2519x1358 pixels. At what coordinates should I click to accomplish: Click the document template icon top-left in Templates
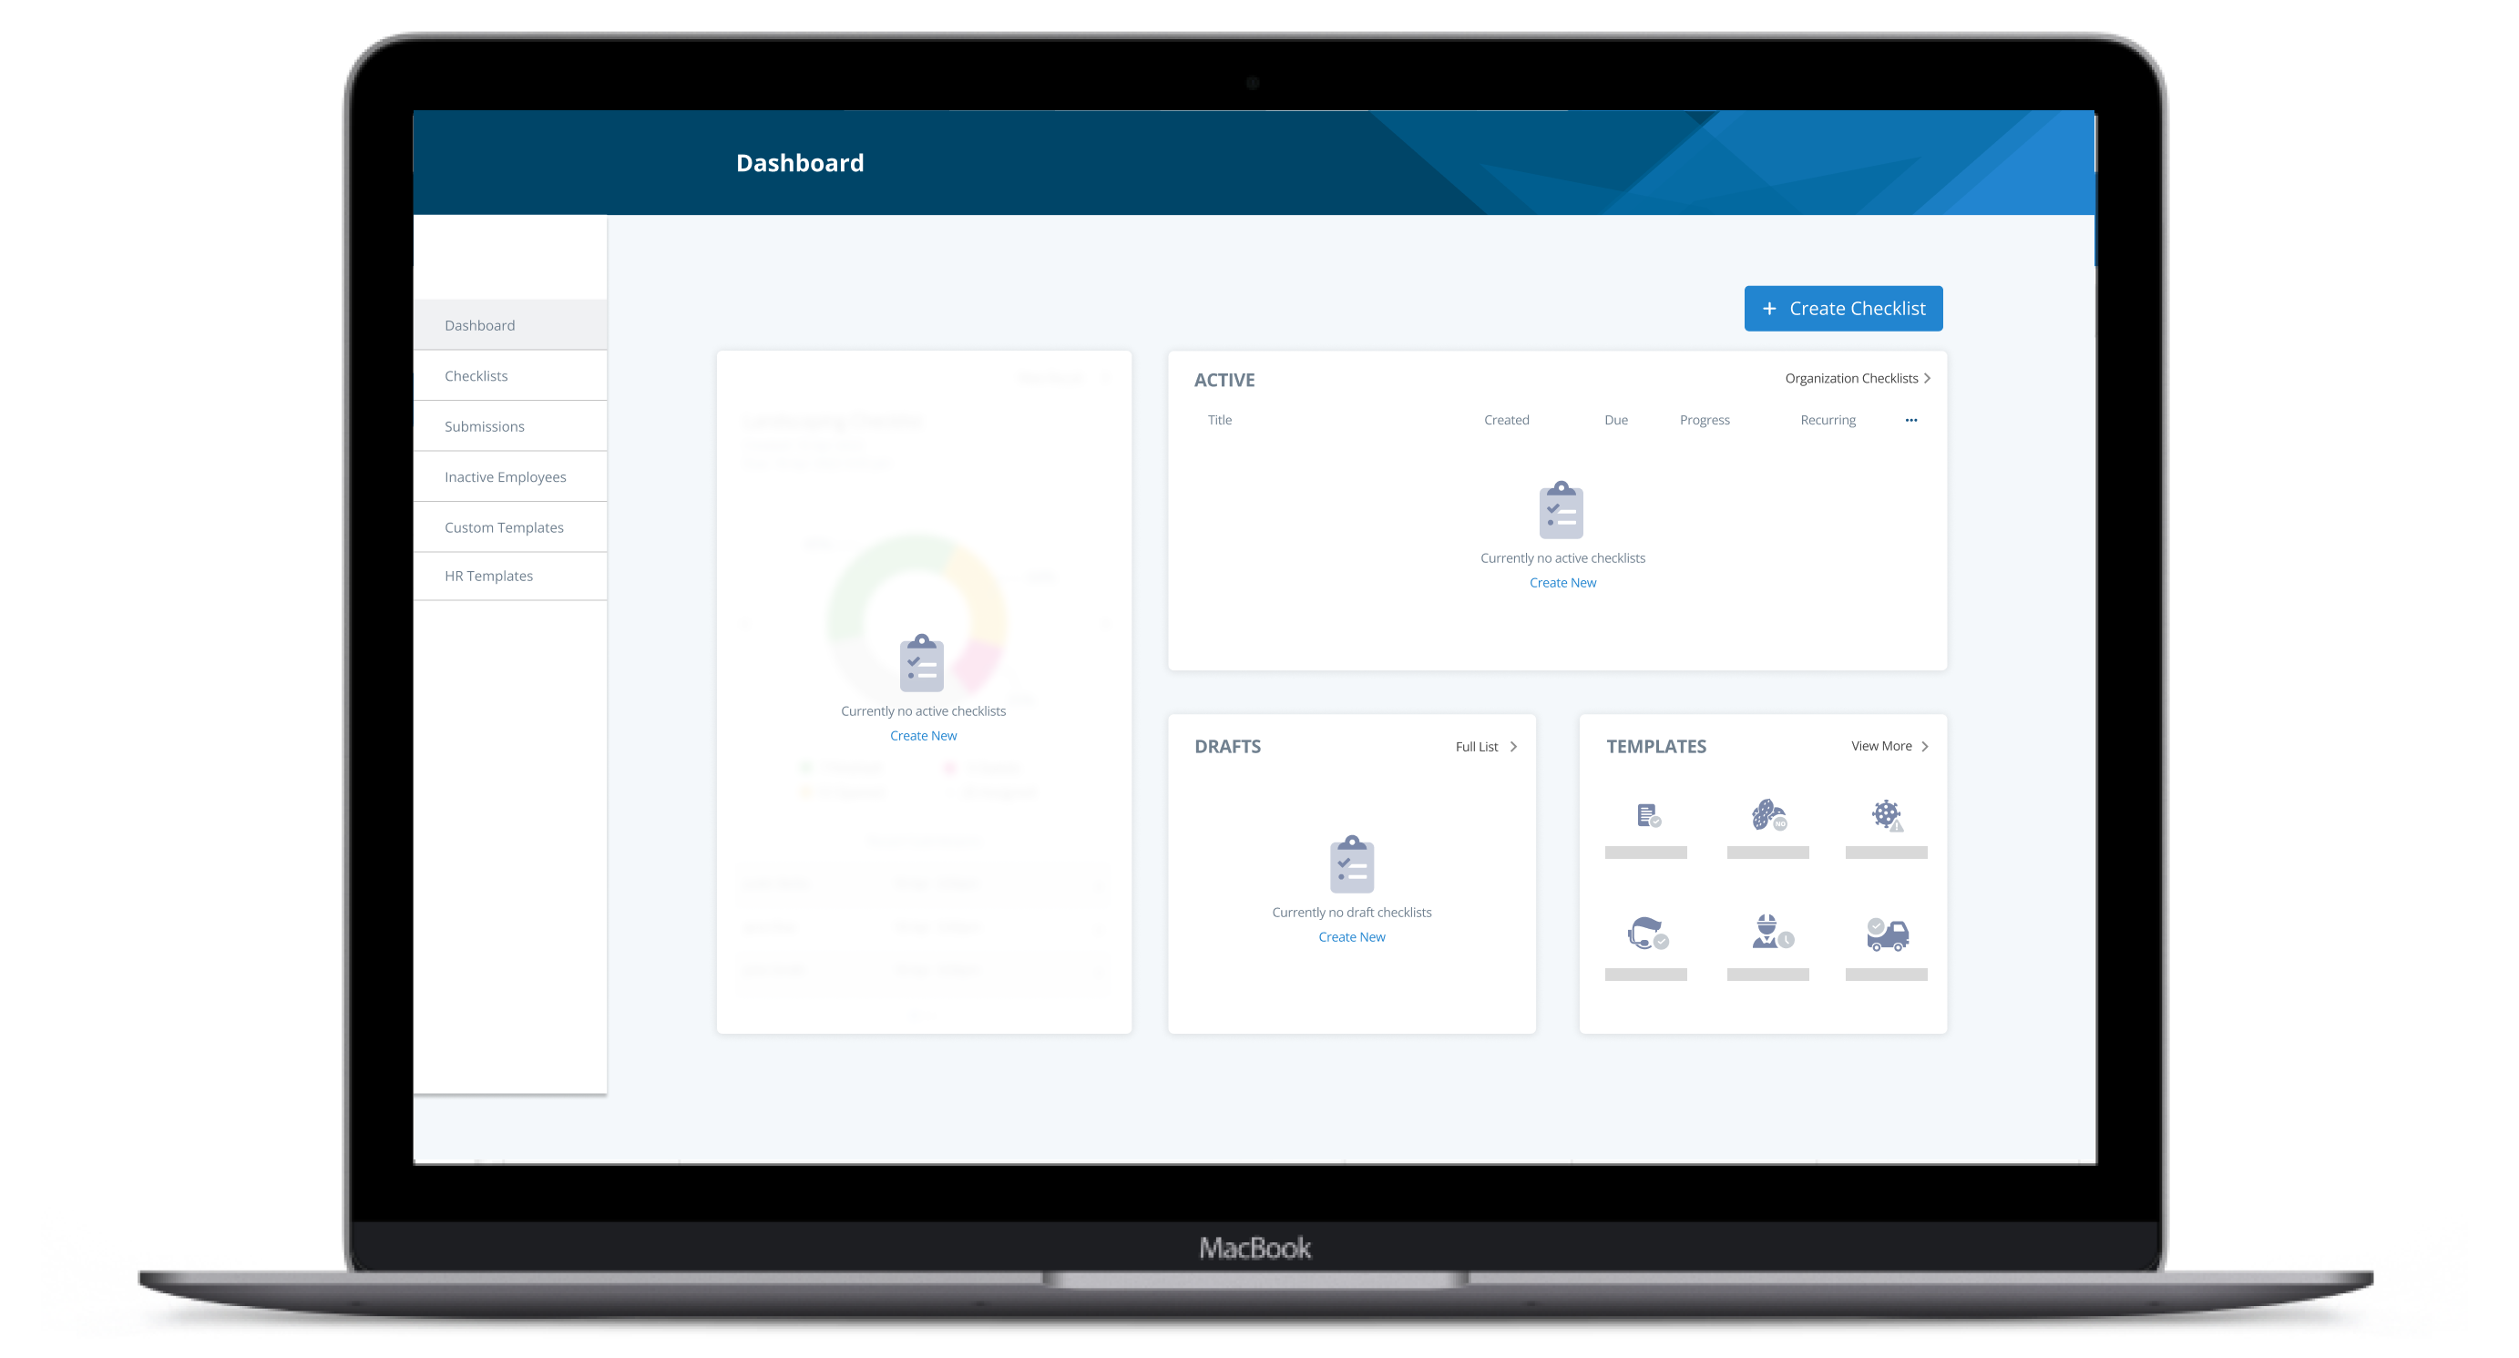[x=1646, y=814]
